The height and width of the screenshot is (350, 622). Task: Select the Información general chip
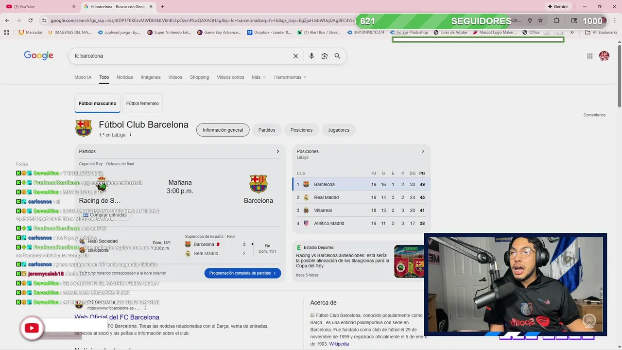pos(223,130)
